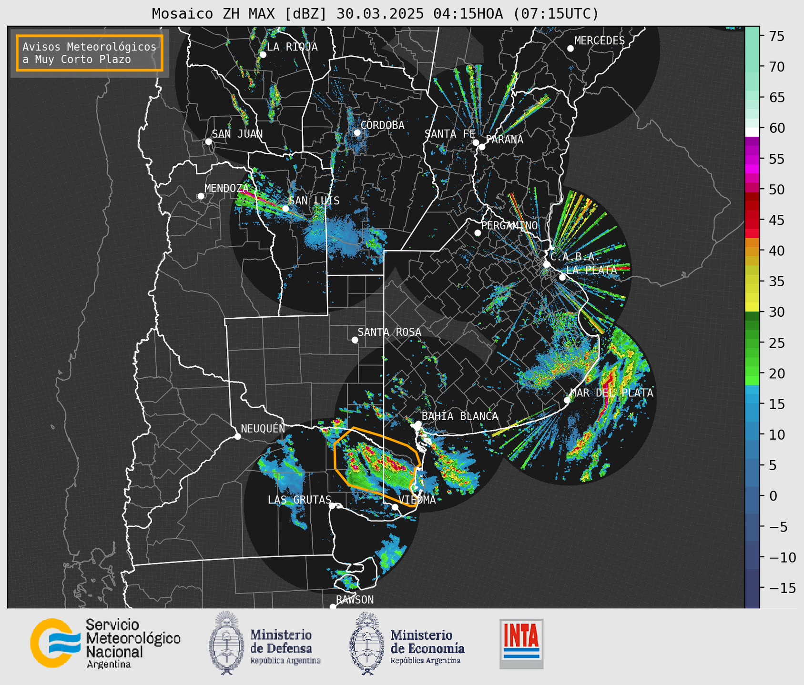Click the RAWSON city marker dot

333,607
